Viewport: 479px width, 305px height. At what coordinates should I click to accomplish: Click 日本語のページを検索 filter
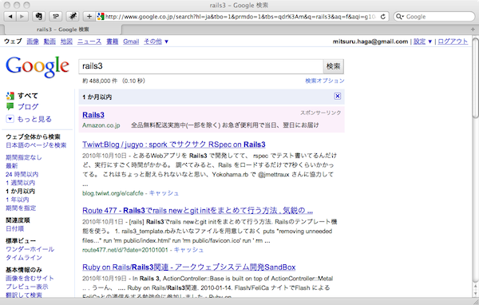coord(36,145)
